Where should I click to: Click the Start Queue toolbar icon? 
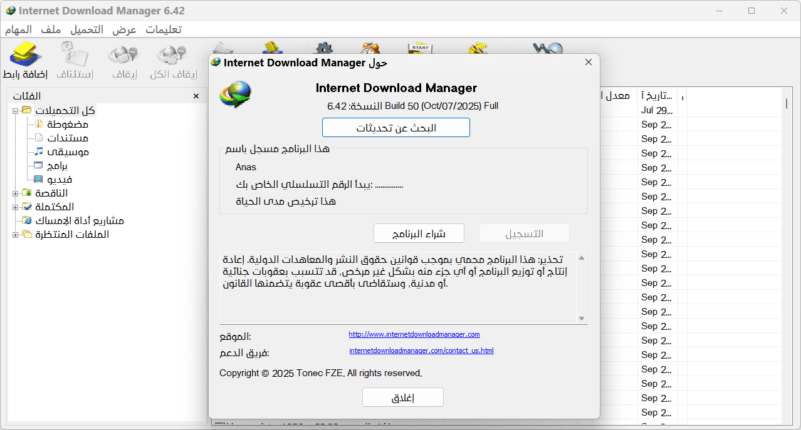click(x=419, y=49)
